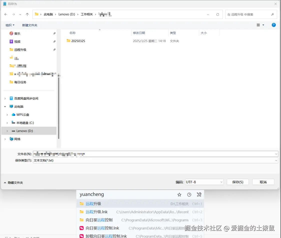Click the pin icon beside 远程升级
281x238 pixels.
(54, 50)
